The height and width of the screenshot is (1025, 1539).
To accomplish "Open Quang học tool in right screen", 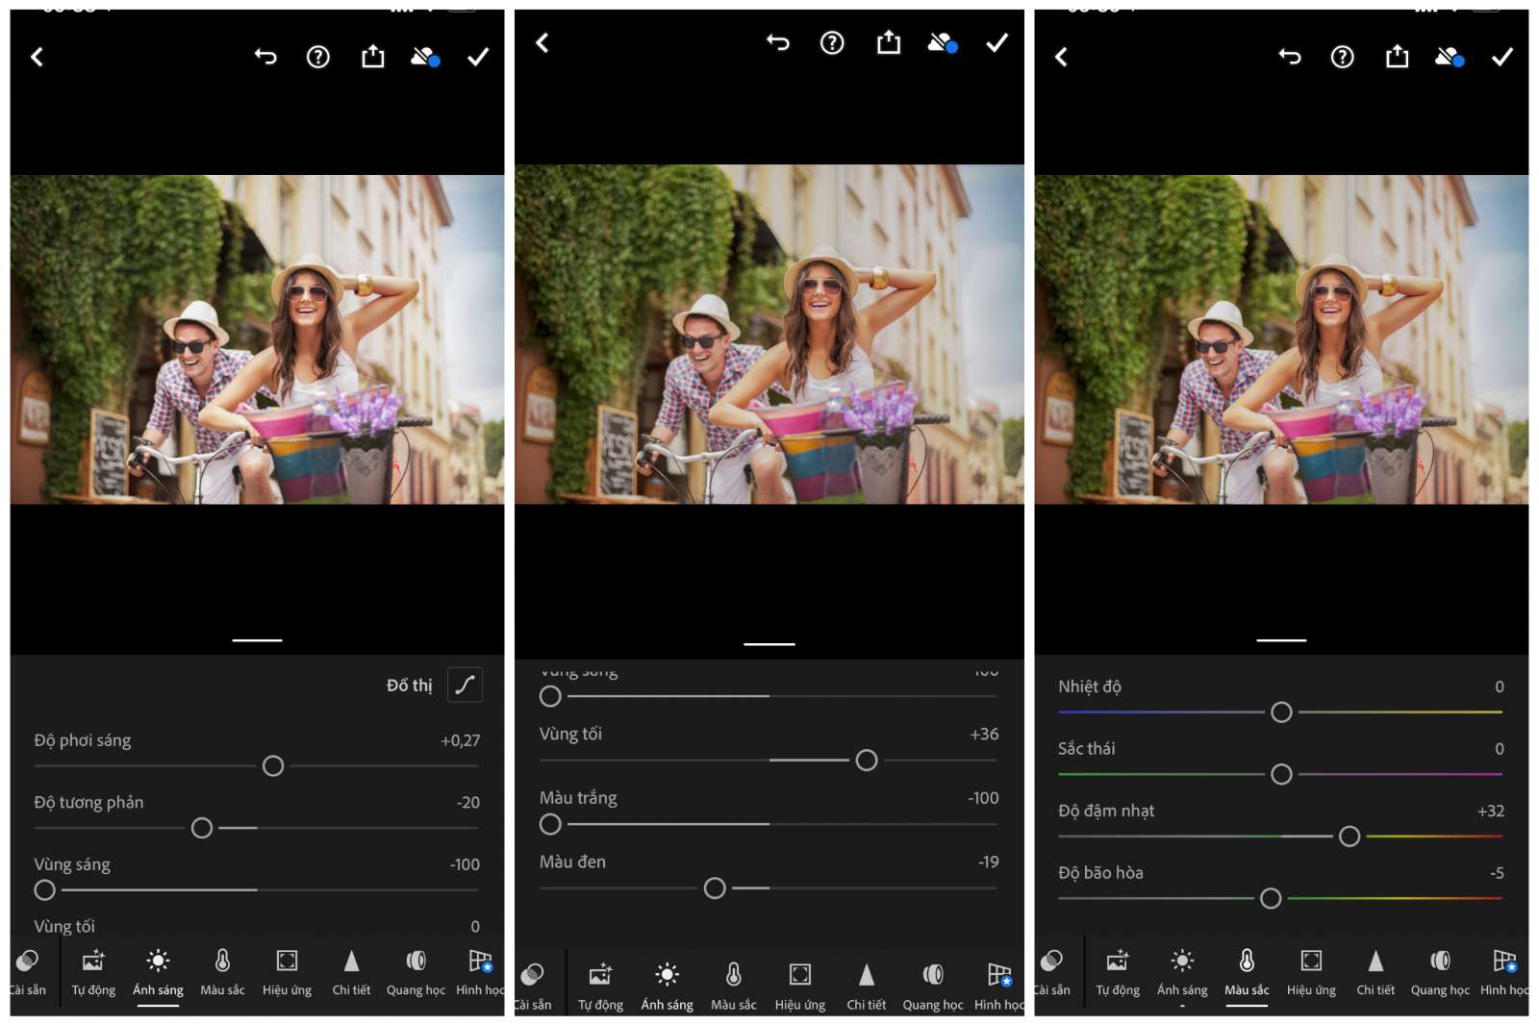I will [1440, 972].
